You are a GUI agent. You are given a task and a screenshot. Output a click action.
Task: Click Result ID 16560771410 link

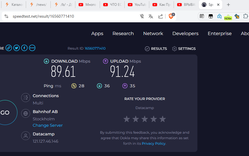95,48
